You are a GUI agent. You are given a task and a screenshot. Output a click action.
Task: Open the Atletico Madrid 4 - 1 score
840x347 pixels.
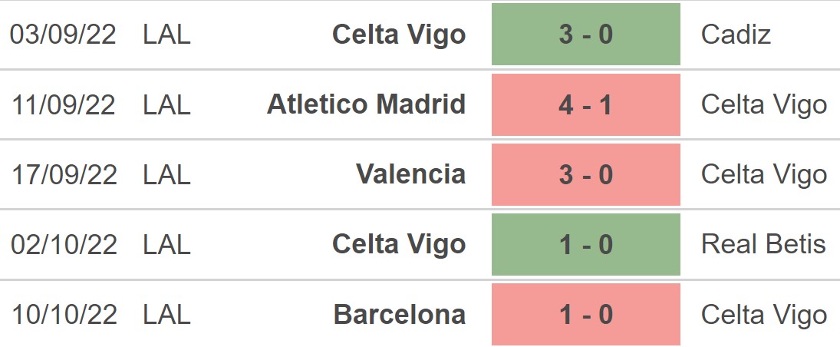585,104
